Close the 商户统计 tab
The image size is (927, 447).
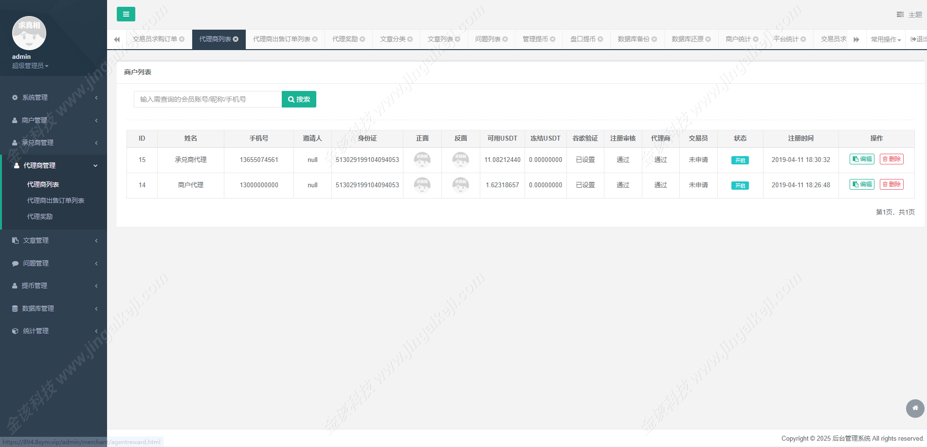click(x=756, y=39)
